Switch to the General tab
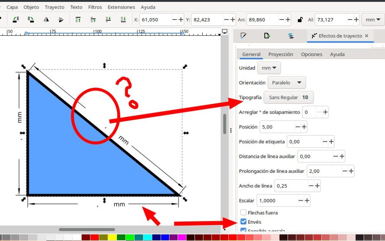Viewport: 385px width, 241px height. click(x=251, y=54)
